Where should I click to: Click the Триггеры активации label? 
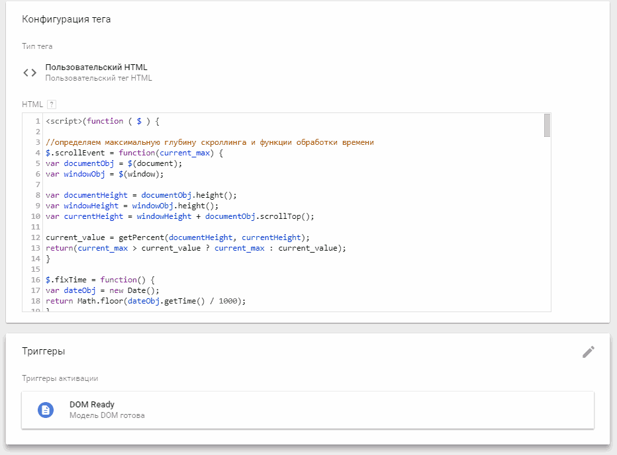60,378
